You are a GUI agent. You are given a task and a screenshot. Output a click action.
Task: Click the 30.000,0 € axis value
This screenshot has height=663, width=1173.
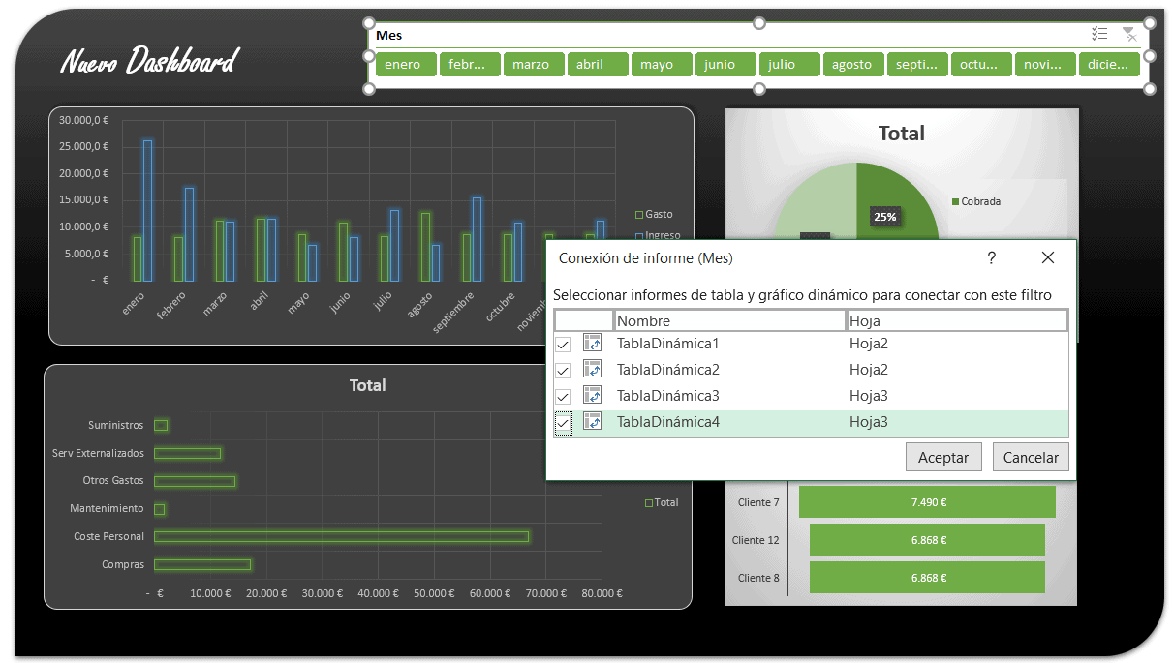click(83, 120)
